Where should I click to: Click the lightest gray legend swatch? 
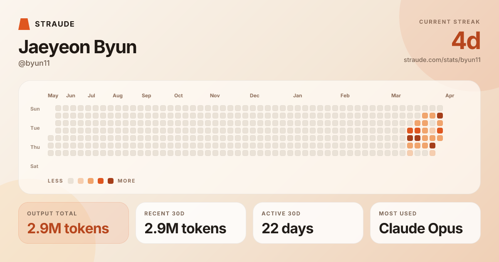coord(71,181)
